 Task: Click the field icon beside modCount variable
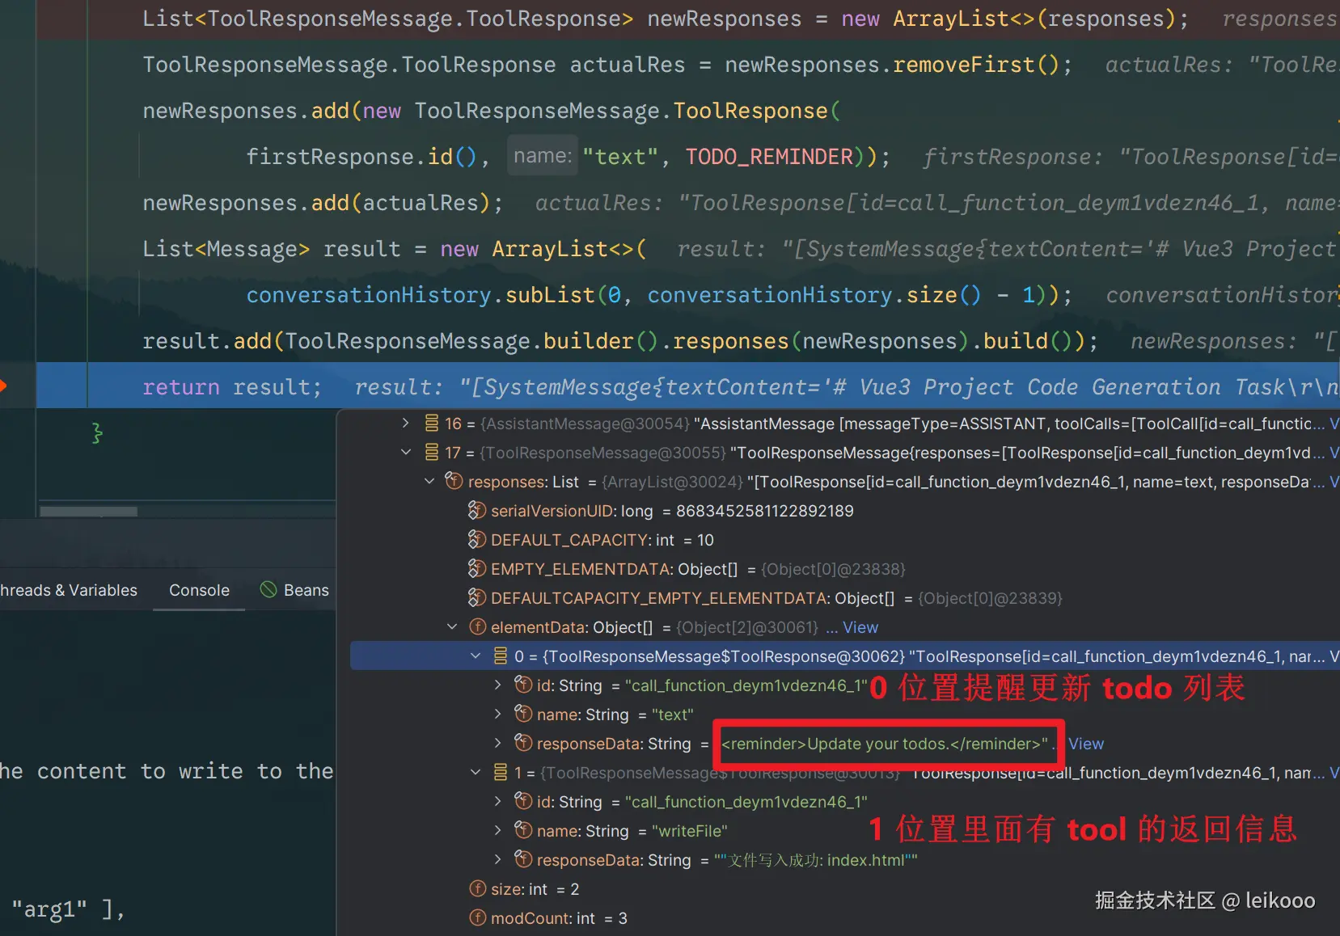click(x=477, y=917)
